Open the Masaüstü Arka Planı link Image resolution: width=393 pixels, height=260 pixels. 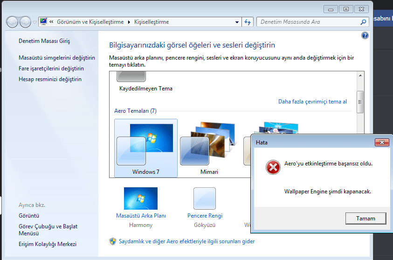point(141,216)
